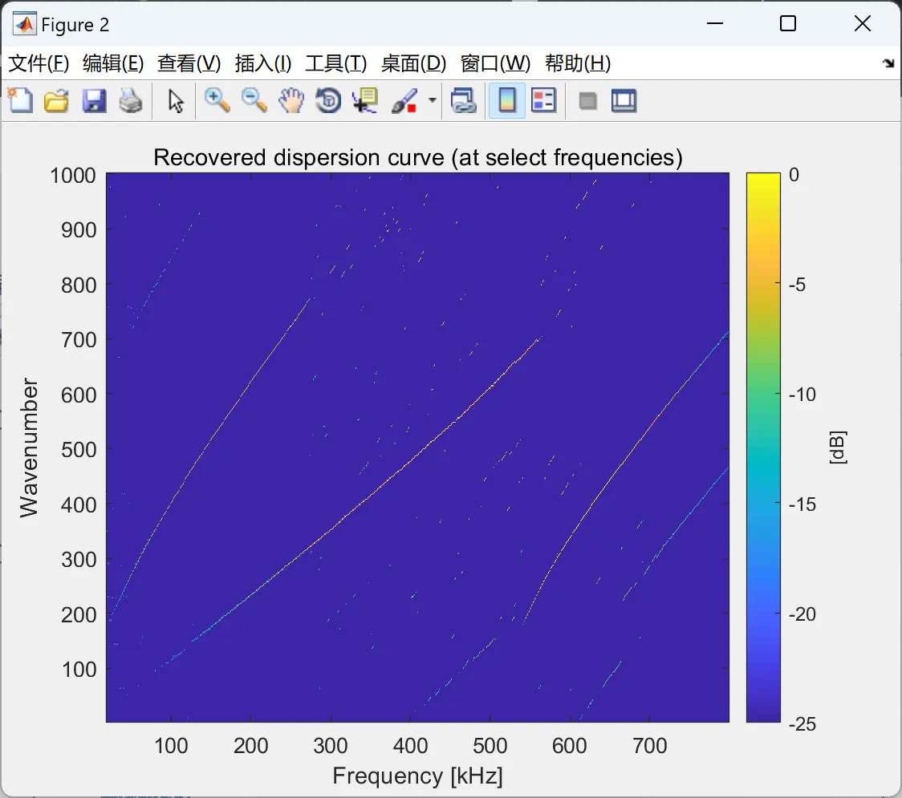Image resolution: width=902 pixels, height=798 pixels.
Task: Click the Frequency [kHz] axis label
Action: [417, 776]
